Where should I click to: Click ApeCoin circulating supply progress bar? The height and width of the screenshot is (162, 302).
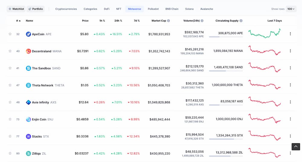tap(226, 37)
